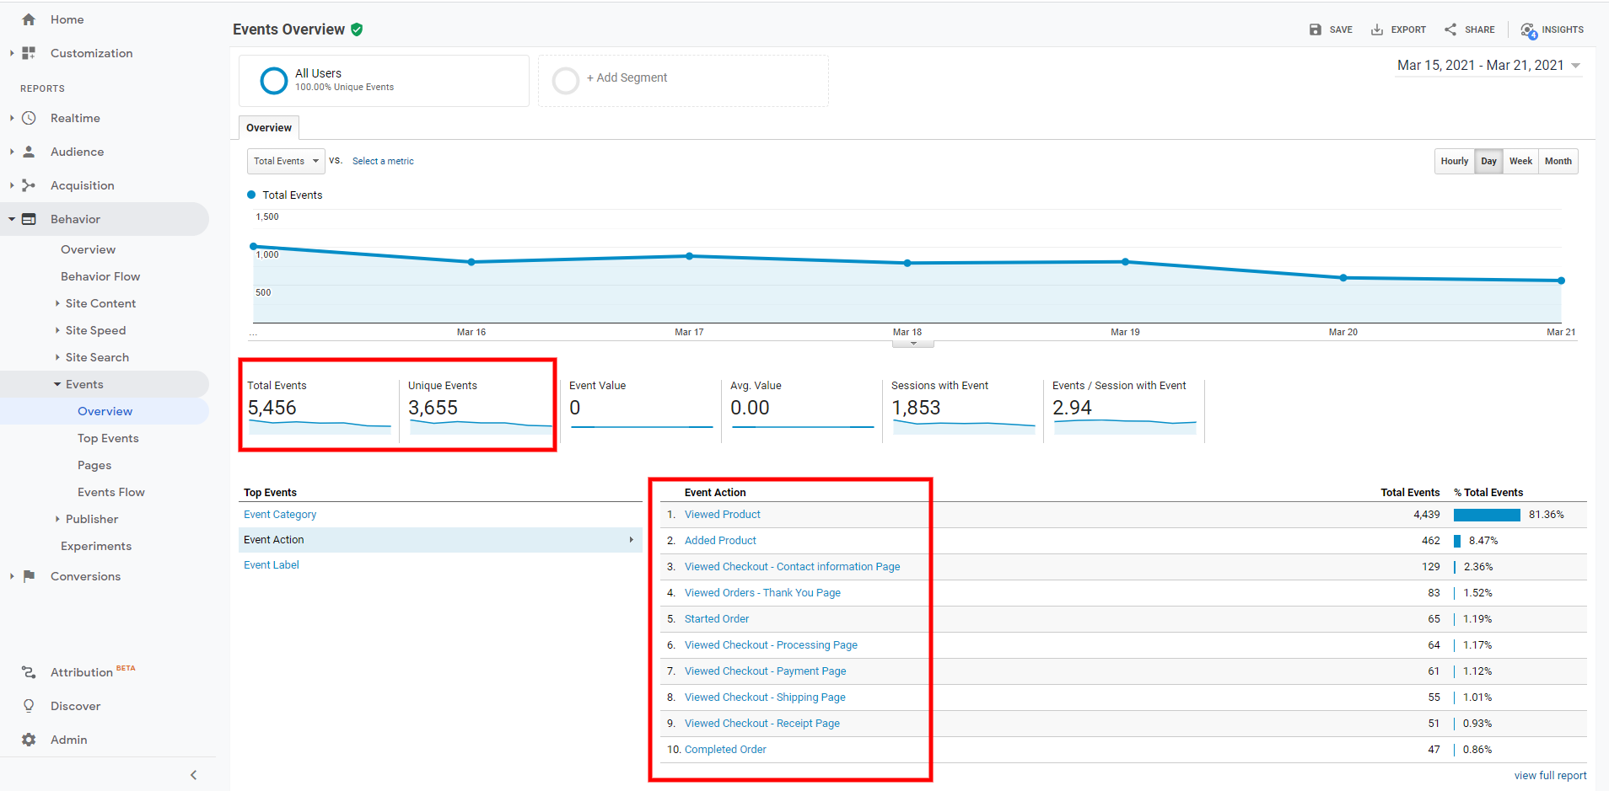Open Top Events report
1609x791 pixels.
108,438
